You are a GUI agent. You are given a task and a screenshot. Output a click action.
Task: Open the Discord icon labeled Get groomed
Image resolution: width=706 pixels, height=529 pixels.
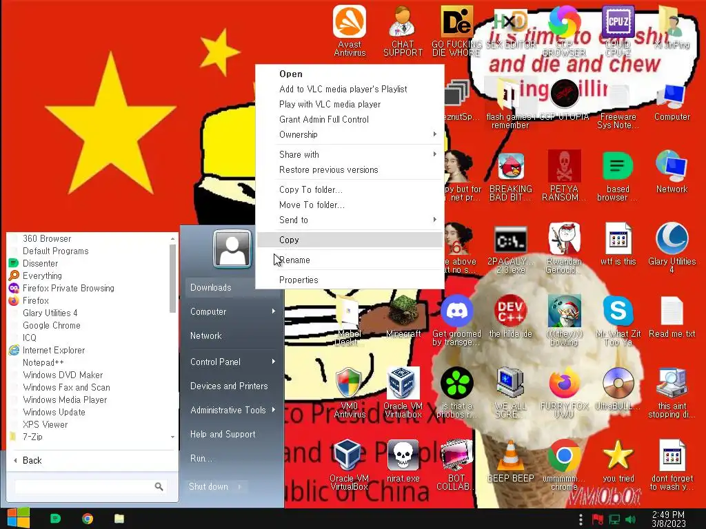click(456, 320)
